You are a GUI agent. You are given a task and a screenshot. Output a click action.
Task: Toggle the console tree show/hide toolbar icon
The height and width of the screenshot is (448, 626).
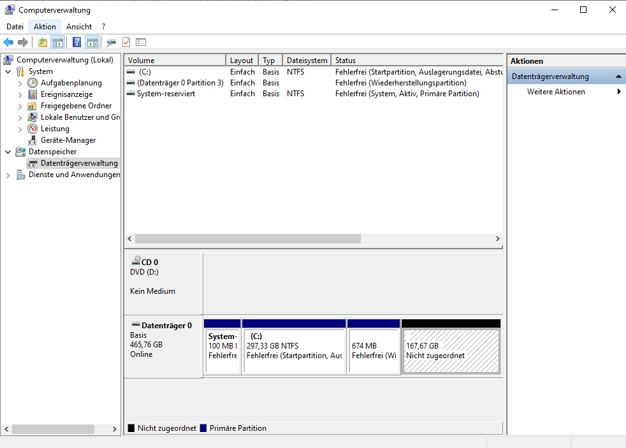(58, 42)
